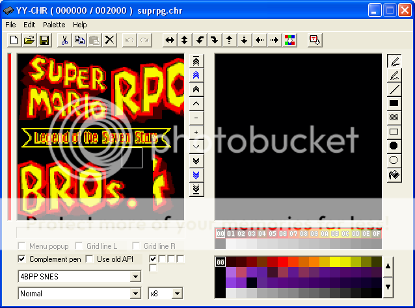Click the Cut scissors icon

coord(64,40)
